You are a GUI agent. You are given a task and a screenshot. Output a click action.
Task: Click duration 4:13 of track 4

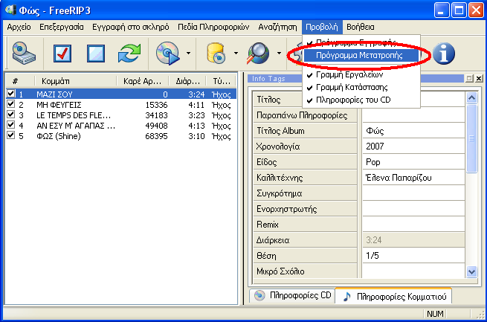coord(196,126)
